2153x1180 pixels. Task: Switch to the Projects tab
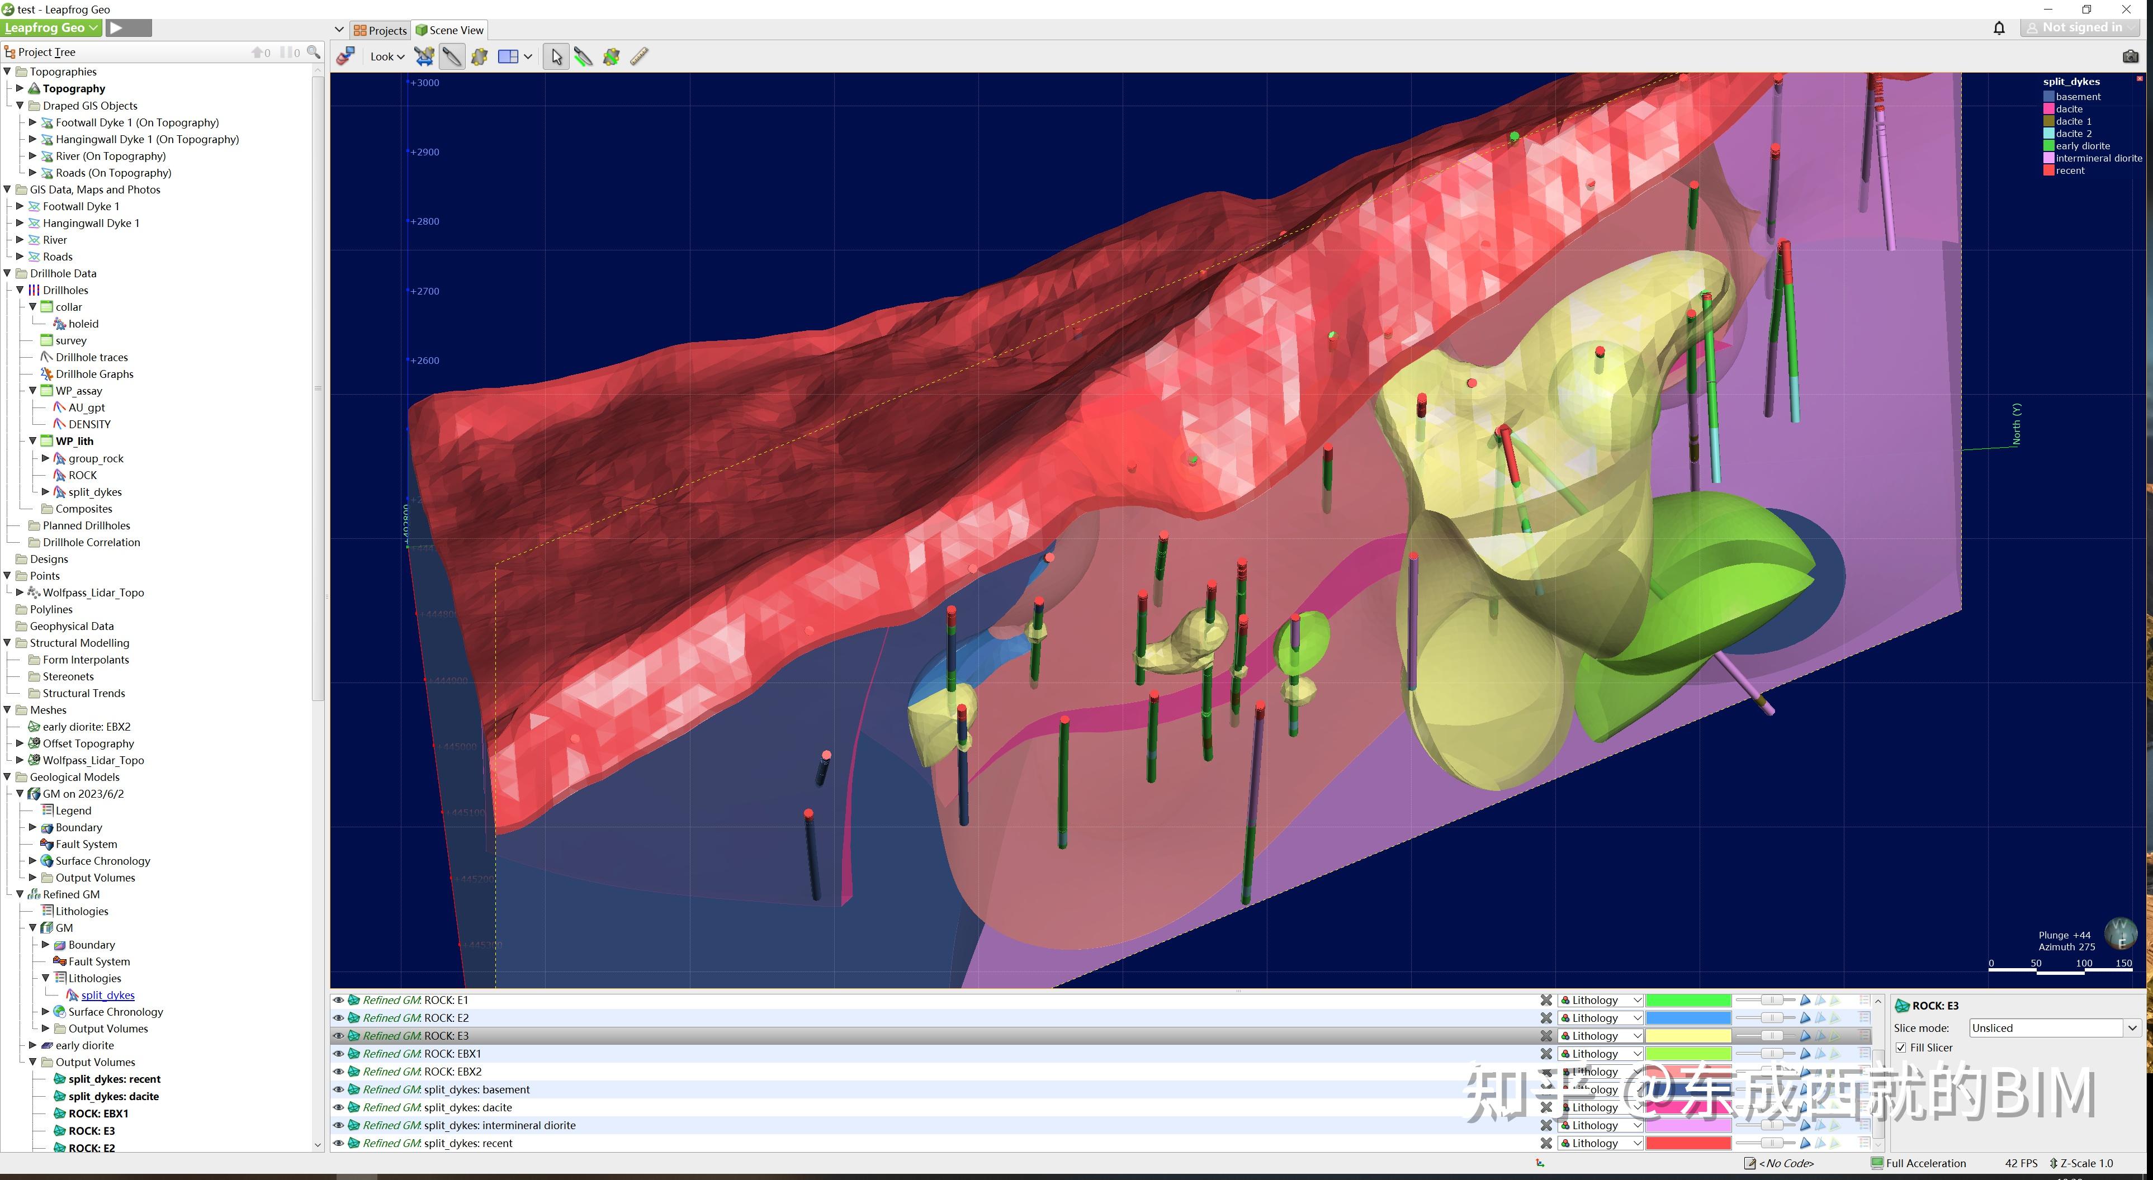380,30
